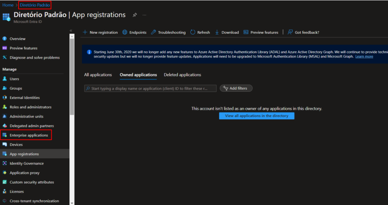Click Preview features in the toolbar

(261, 32)
